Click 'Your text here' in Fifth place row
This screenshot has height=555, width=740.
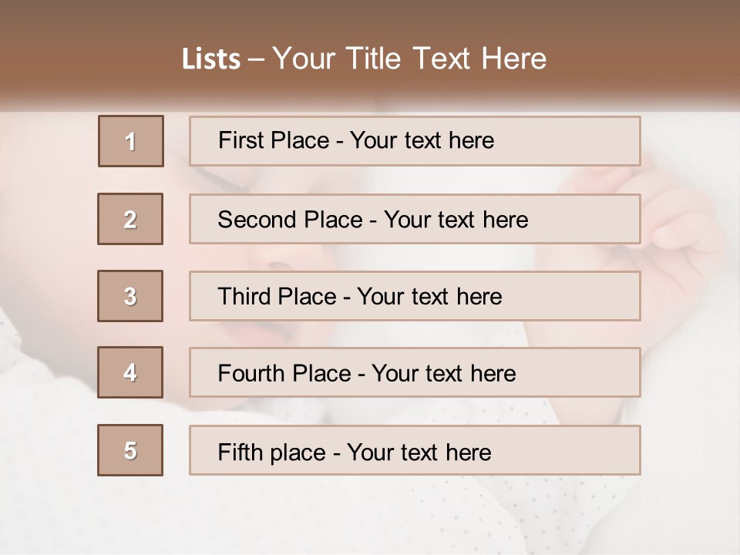click(419, 452)
